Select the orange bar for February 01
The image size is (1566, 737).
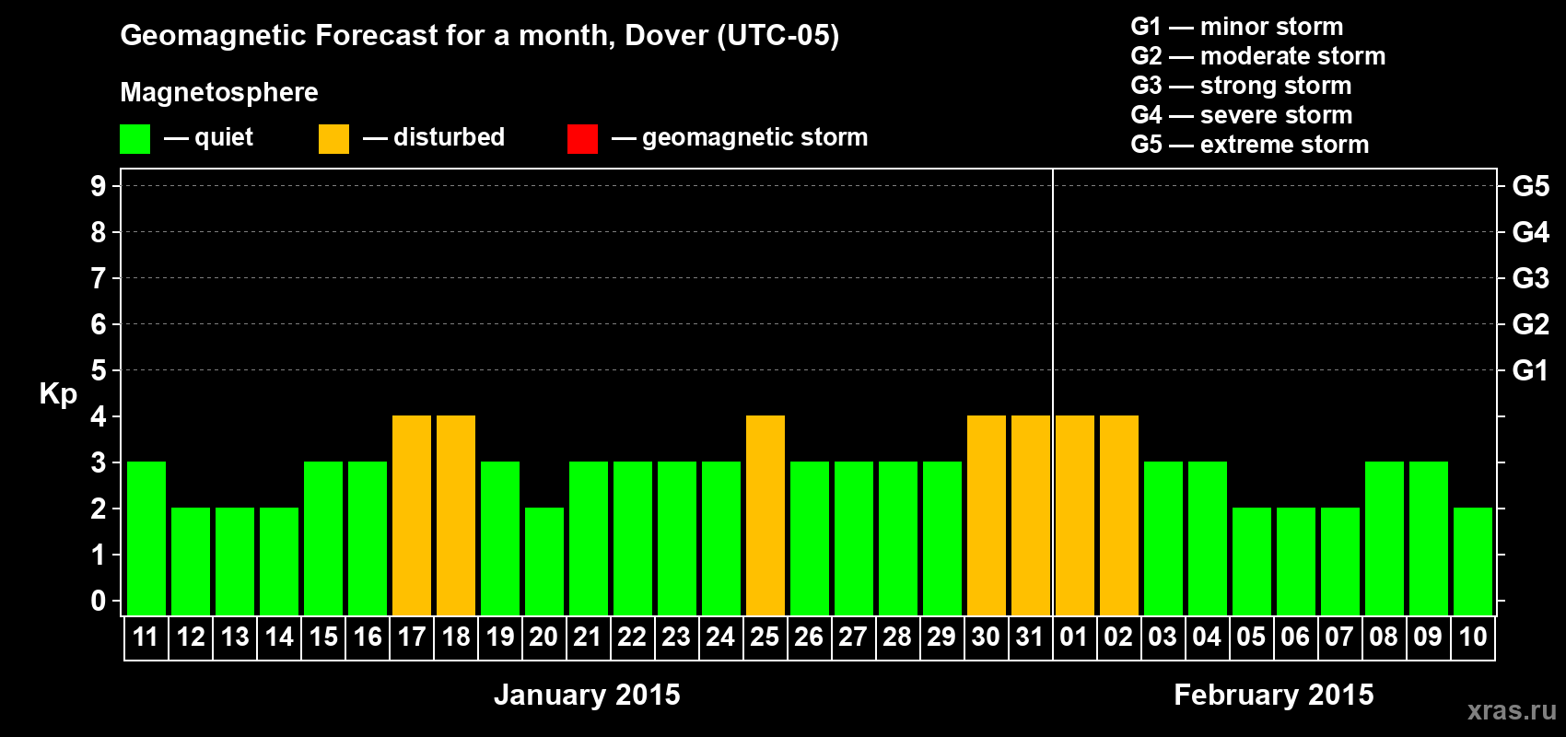pyautogui.click(x=1075, y=515)
